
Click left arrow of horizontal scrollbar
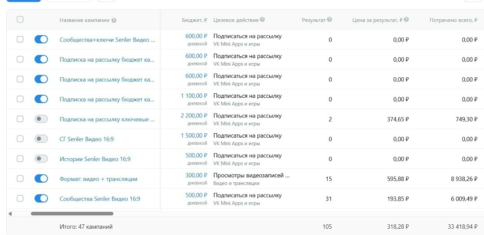(x=10, y=214)
